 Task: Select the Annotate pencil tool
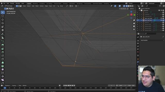pos(3,34)
